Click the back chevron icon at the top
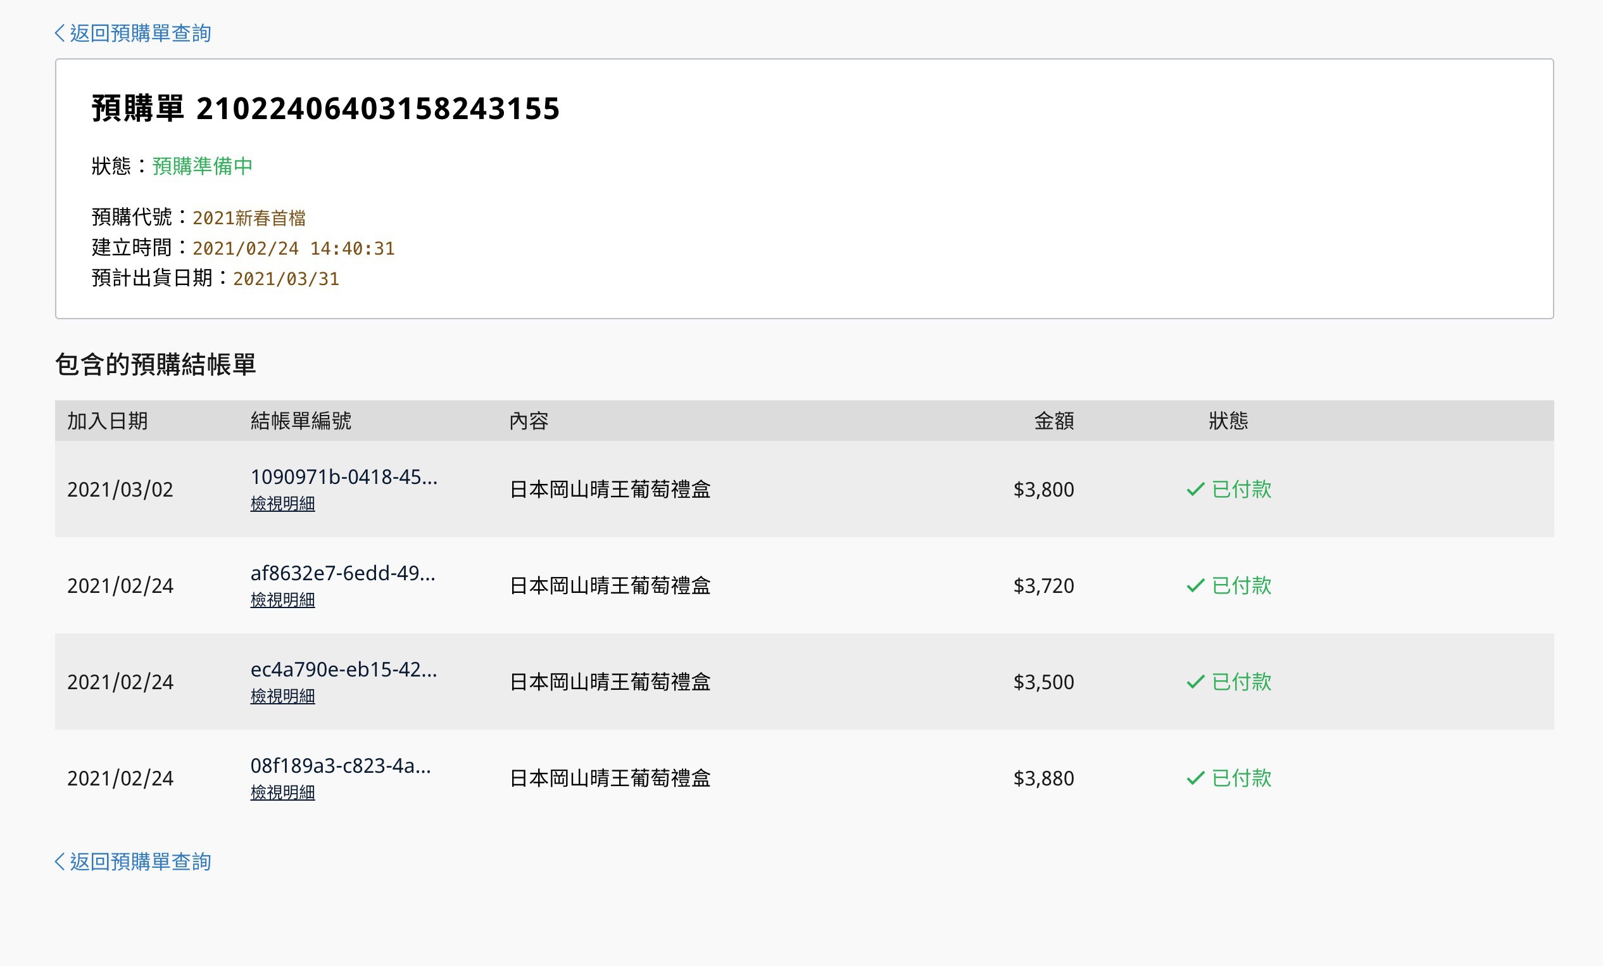The height and width of the screenshot is (966, 1603). (x=60, y=32)
